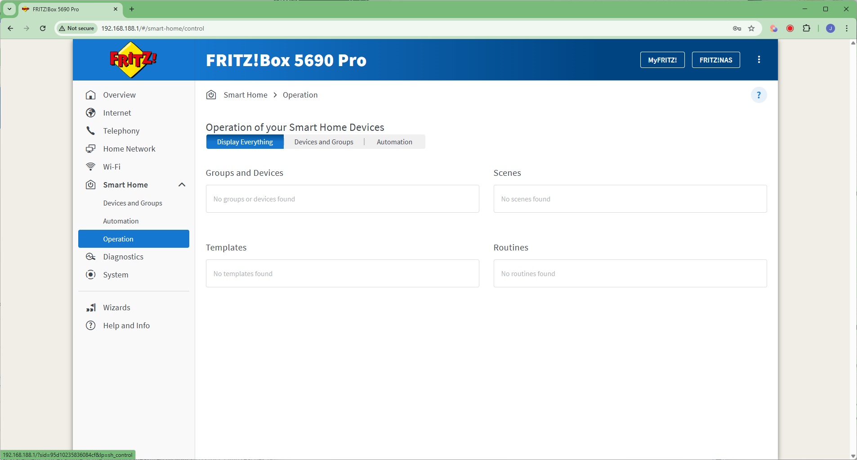Select the Internet globe icon
The height and width of the screenshot is (460, 857).
pos(91,113)
